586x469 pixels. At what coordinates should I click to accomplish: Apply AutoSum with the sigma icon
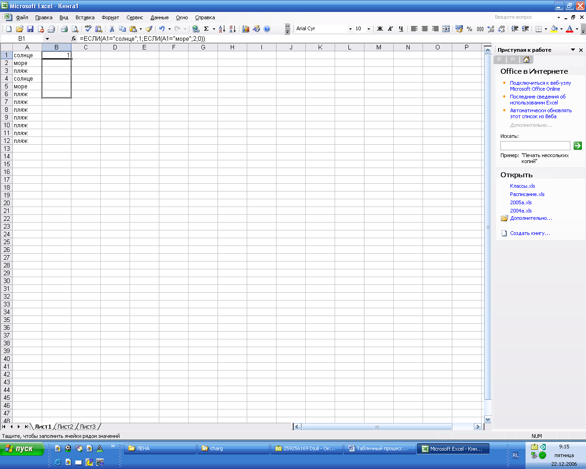pos(206,29)
